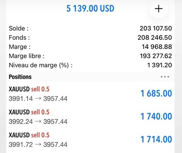Screen dimensions: 182x153
Task: Tap the Niveau de marge (%) row
Action: coord(90,65)
